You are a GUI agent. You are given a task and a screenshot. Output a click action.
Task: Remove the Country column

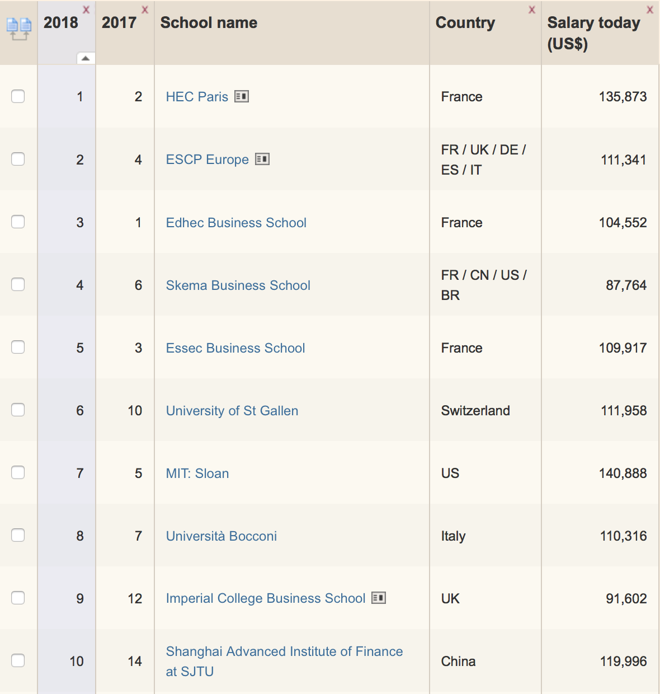(532, 10)
